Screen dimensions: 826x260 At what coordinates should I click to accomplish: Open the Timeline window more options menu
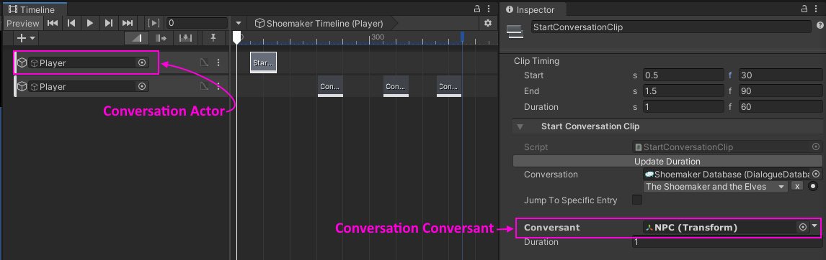point(489,9)
